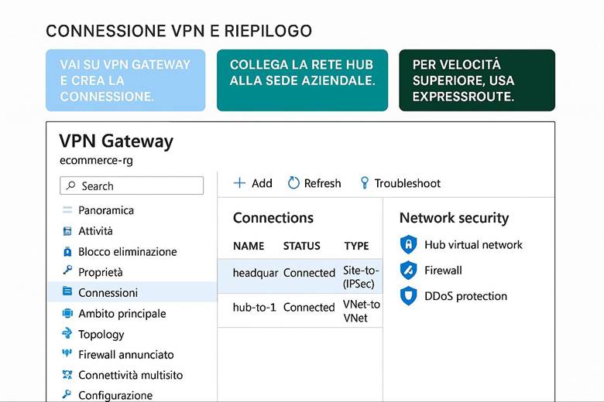Click the Search field in sidebar
604x402 pixels.
tap(132, 186)
